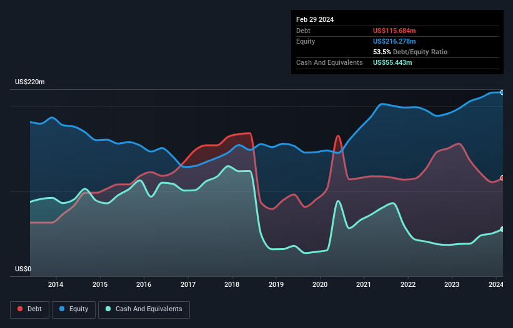Viewport: 513px width, 328px height.
Task: Click the 2015 x-axis label
Action: pos(100,284)
